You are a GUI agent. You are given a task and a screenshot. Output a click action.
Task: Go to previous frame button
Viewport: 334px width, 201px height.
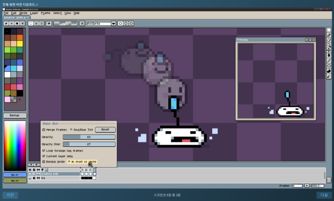(x=37, y=164)
